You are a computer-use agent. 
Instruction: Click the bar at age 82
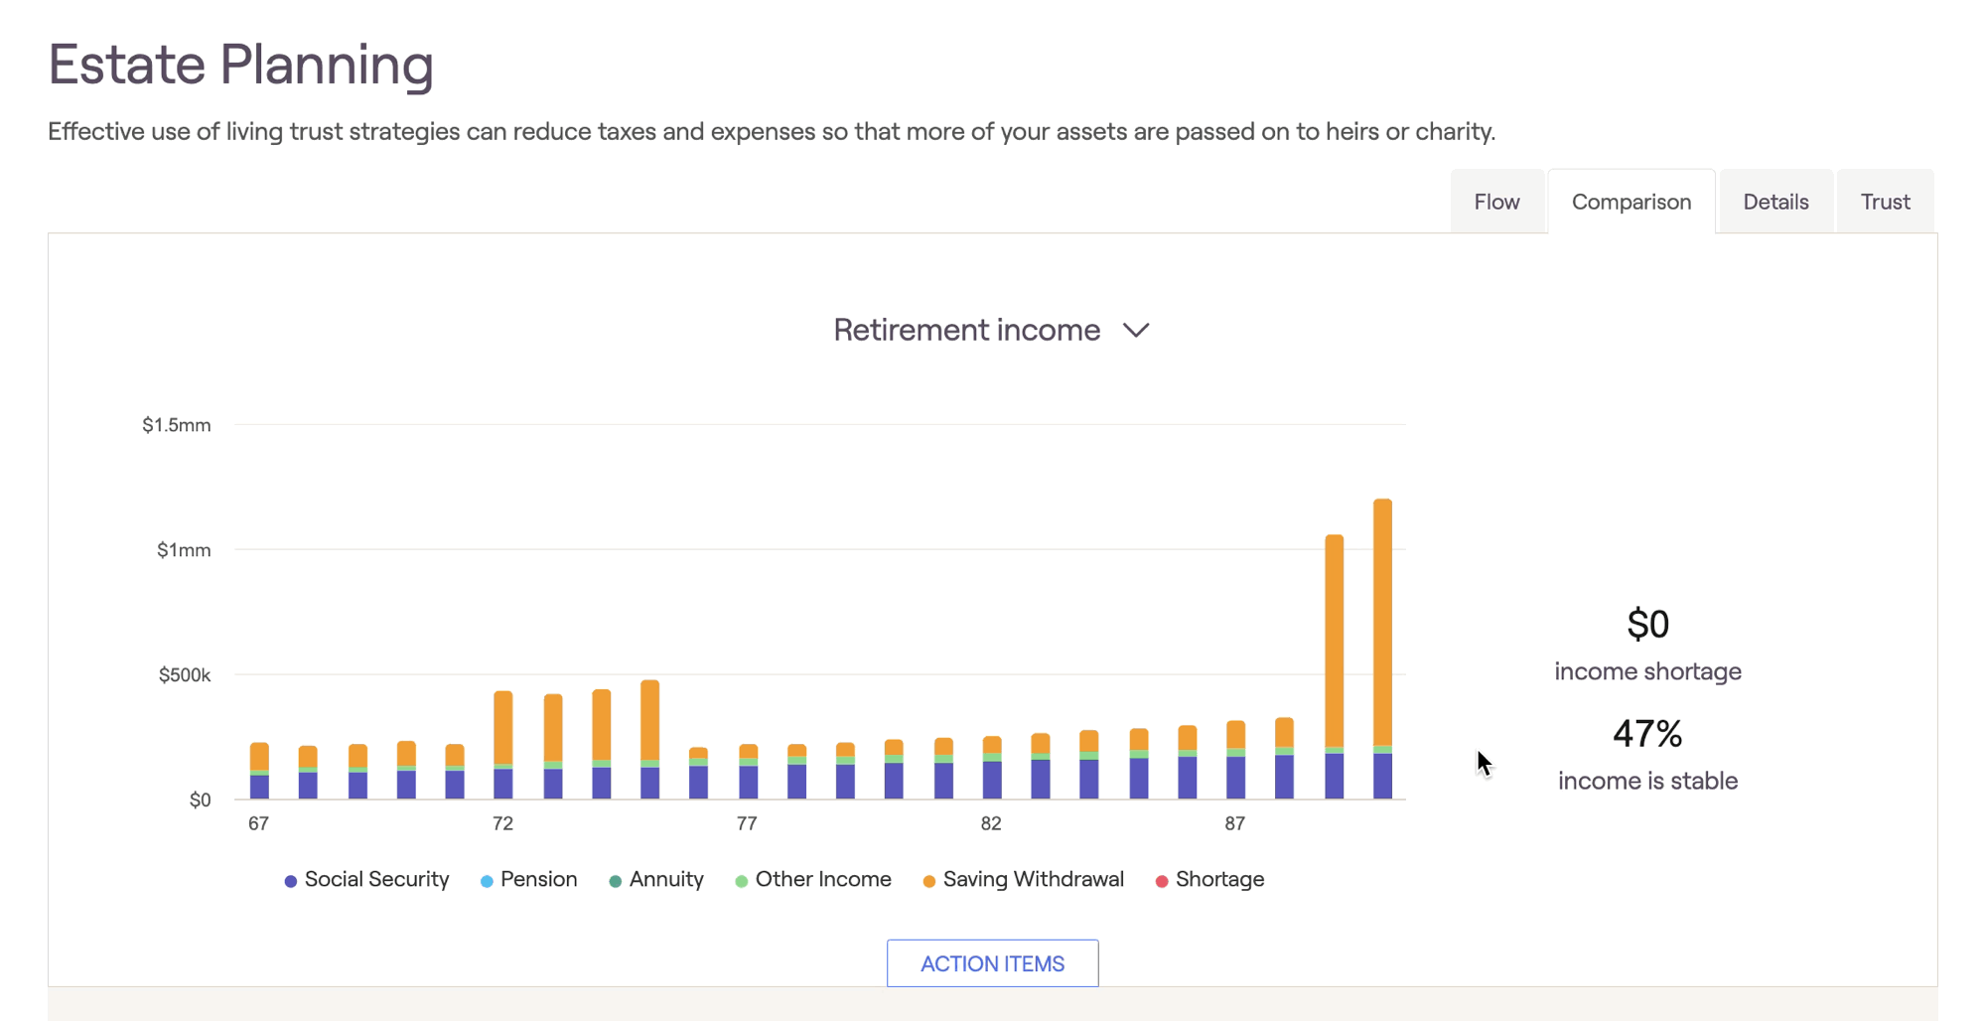(x=992, y=769)
